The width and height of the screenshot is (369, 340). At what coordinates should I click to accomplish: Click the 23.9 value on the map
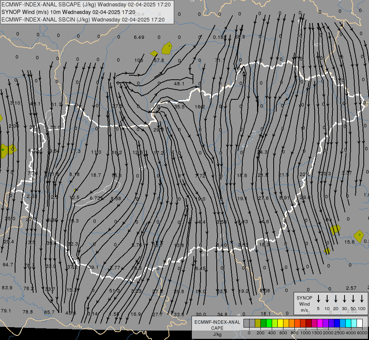pyautogui.click(x=222, y=291)
